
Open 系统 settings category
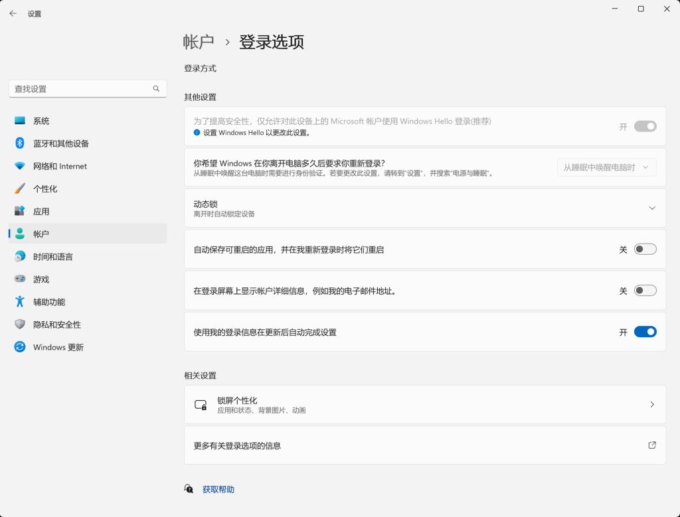click(x=88, y=121)
